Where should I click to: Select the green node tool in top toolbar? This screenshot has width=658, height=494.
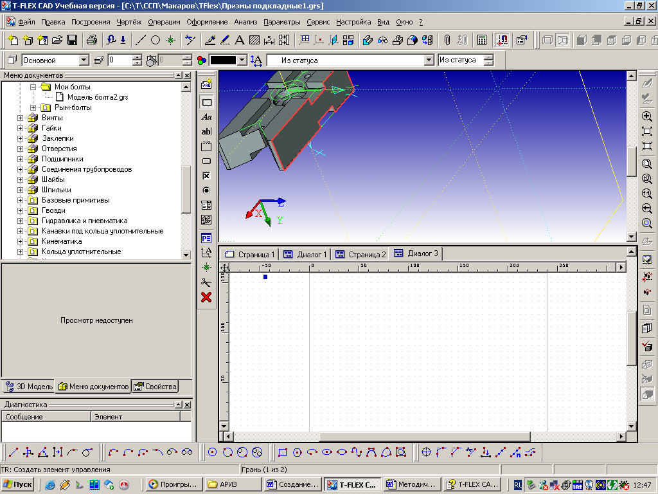click(170, 40)
